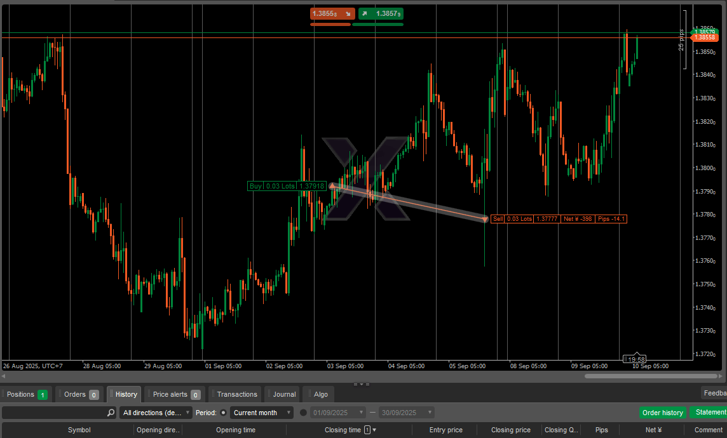Open the start date 01/09/2025 picker
The width and height of the screenshot is (727, 438).
pyautogui.click(x=338, y=413)
